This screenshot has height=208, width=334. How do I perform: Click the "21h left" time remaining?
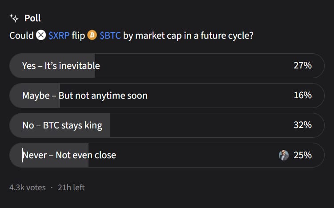pyautogui.click(x=71, y=188)
